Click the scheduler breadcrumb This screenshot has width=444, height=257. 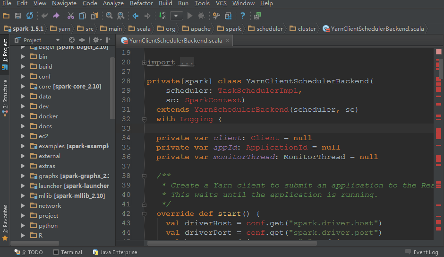pyautogui.click(x=265, y=29)
